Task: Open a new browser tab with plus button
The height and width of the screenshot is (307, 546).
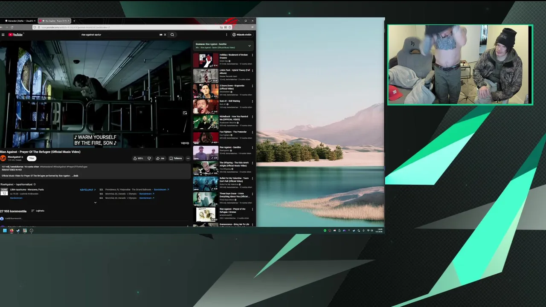Action: click(74, 20)
